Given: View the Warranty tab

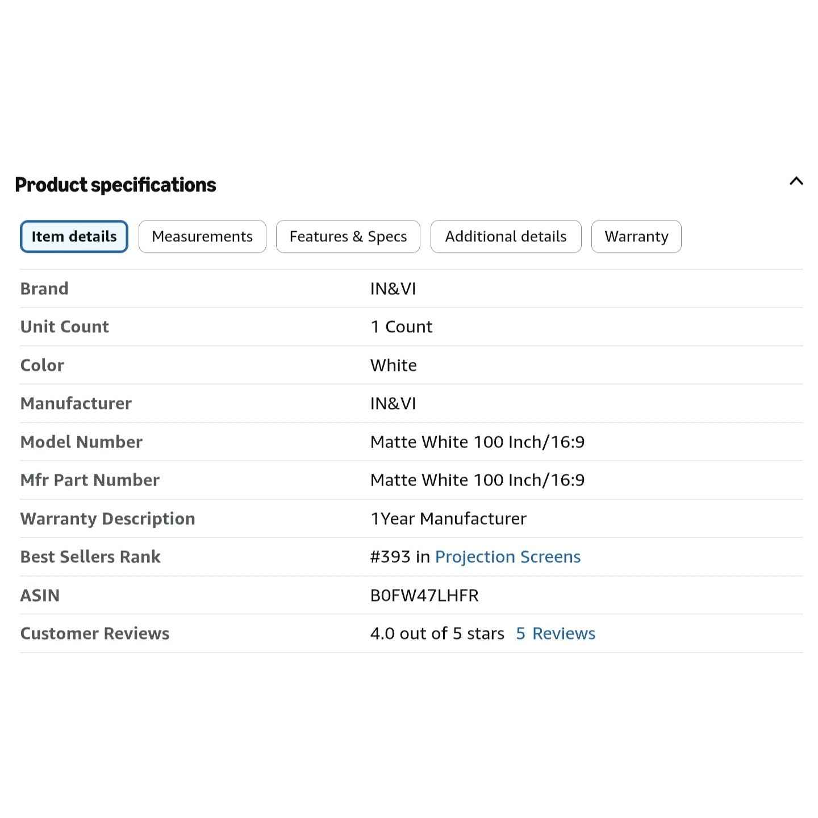Looking at the screenshot, I should tap(636, 236).
